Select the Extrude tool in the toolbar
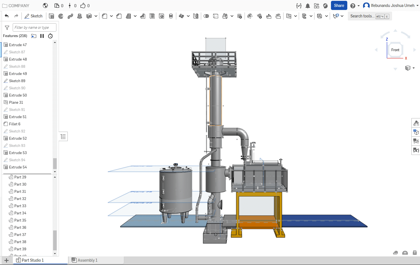Image resolution: width=420 pixels, height=265 pixels. [x=51, y=16]
